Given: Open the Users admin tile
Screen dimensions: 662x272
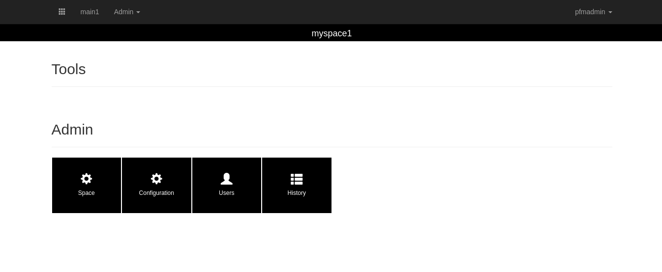Looking at the screenshot, I should pos(227,185).
